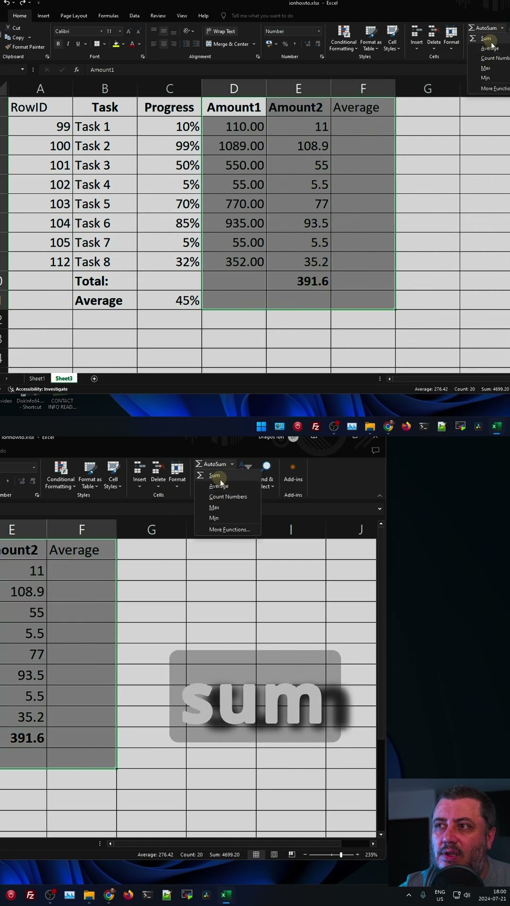
Task: Click the Format Painter brush icon
Action: pos(8,47)
